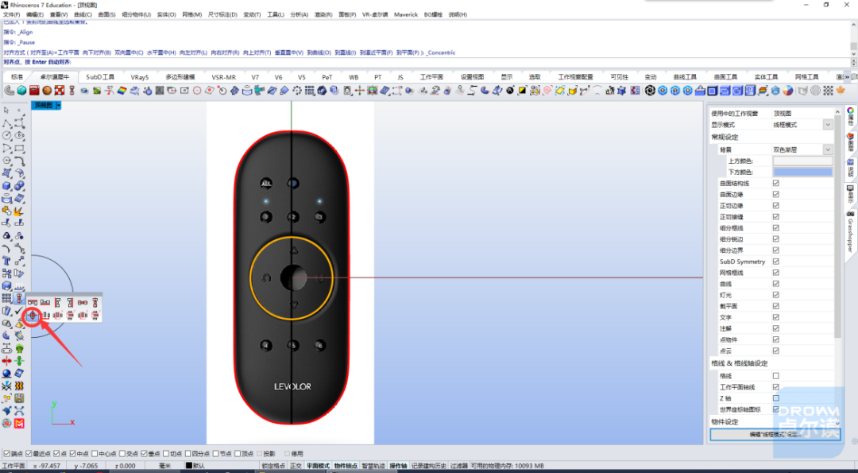This screenshot has height=473, width=858.
Task: Toggle the 曲面边缘 checkbox
Action: pos(776,194)
